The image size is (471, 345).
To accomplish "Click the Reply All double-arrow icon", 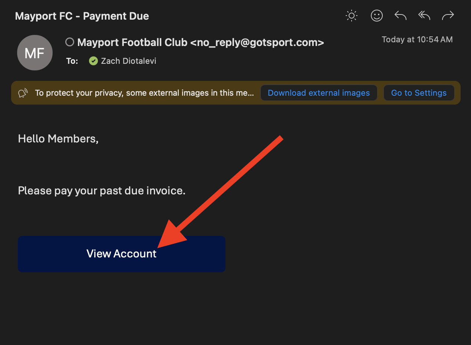I will click(424, 16).
